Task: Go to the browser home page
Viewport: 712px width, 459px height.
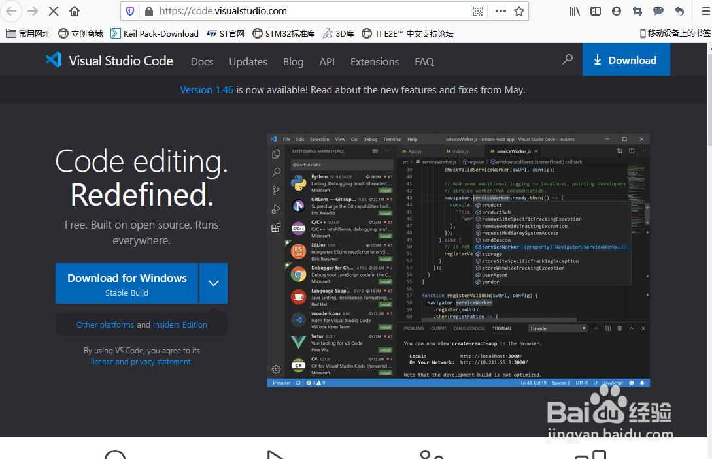Action: tap(75, 11)
